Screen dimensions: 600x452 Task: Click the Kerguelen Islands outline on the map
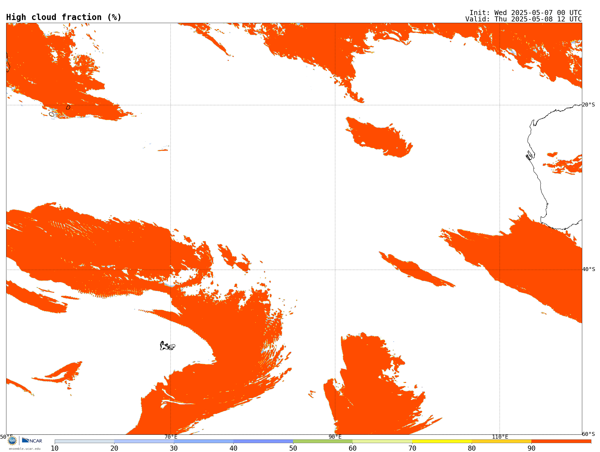point(167,346)
